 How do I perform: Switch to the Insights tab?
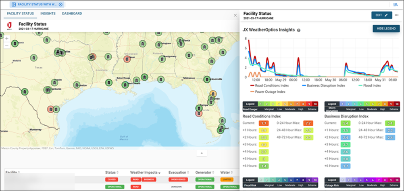tap(48, 13)
